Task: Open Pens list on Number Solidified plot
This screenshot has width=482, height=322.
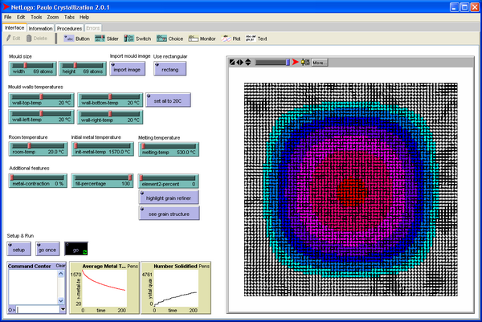Action: coord(204,266)
